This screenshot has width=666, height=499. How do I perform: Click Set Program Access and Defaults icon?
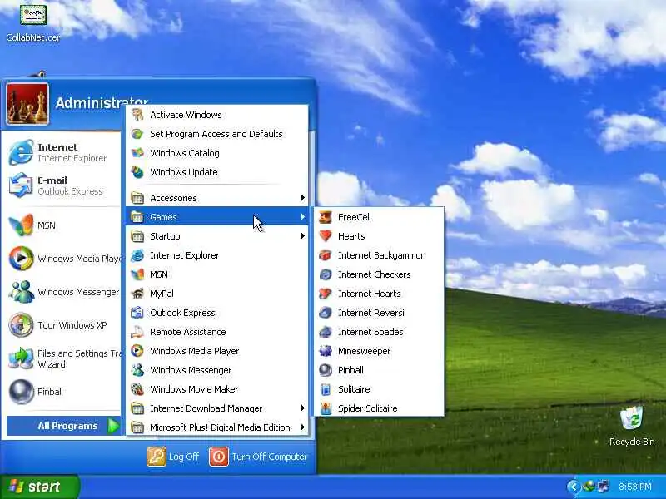pos(137,134)
